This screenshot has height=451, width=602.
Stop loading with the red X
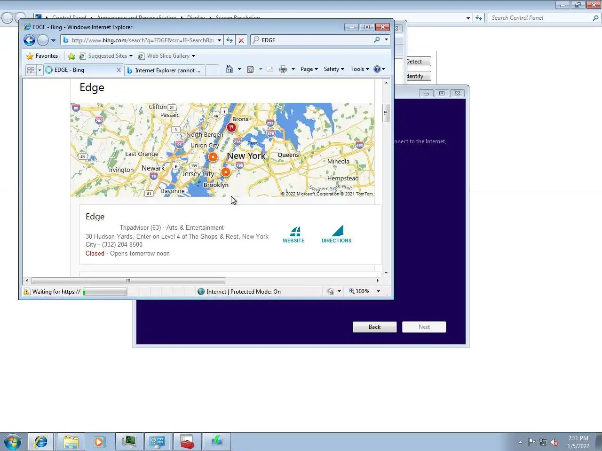point(241,40)
